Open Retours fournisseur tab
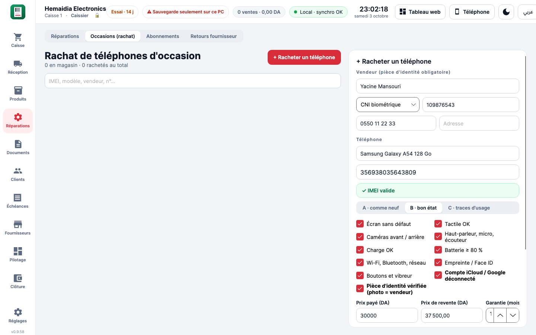This screenshot has width=536, height=335. point(214,36)
